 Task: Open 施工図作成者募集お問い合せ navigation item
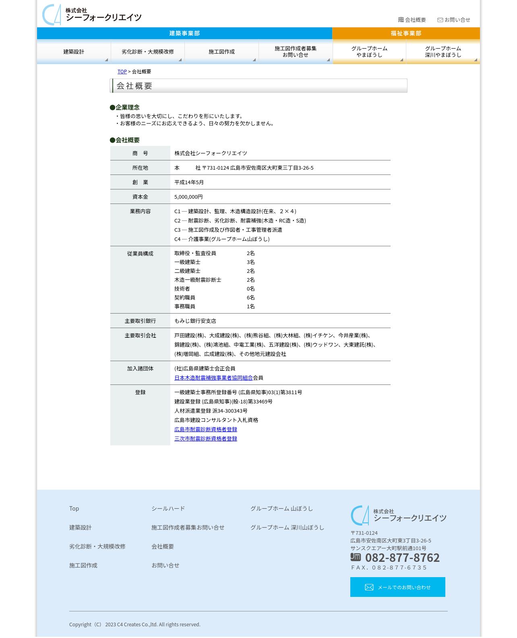pos(296,52)
